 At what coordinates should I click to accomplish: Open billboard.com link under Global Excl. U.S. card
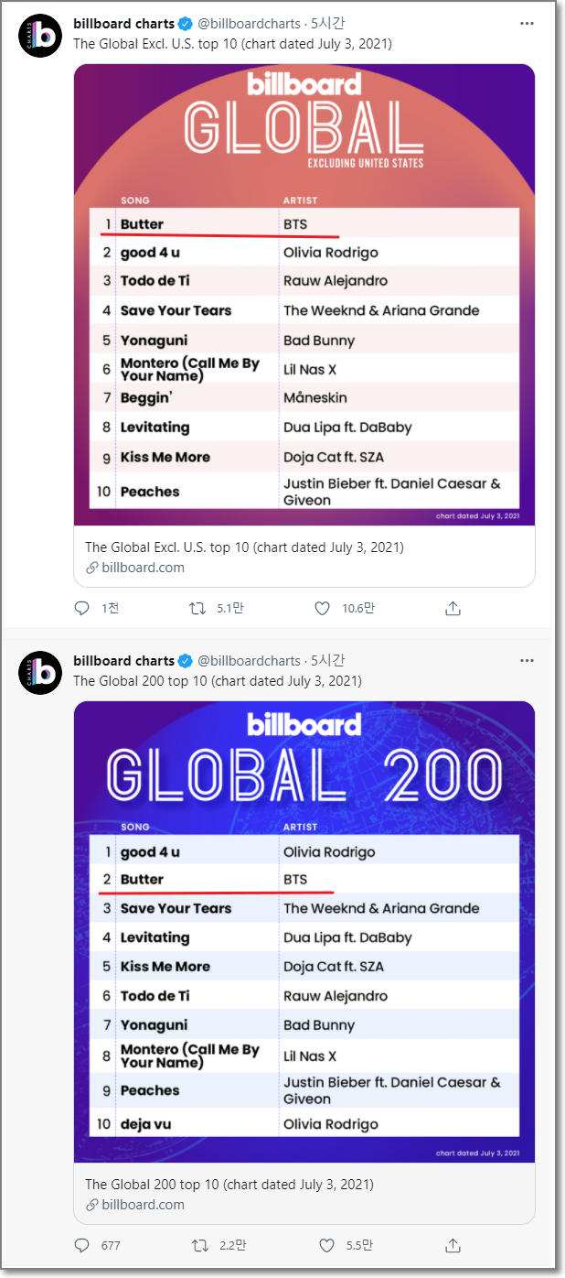143,568
